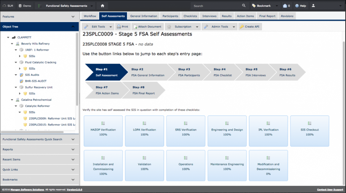Go to Step #2 FSA General Information
The image size is (346, 193).
pyautogui.click(x=148, y=72)
